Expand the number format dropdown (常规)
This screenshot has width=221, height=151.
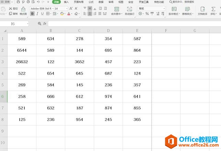(x=164, y=9)
